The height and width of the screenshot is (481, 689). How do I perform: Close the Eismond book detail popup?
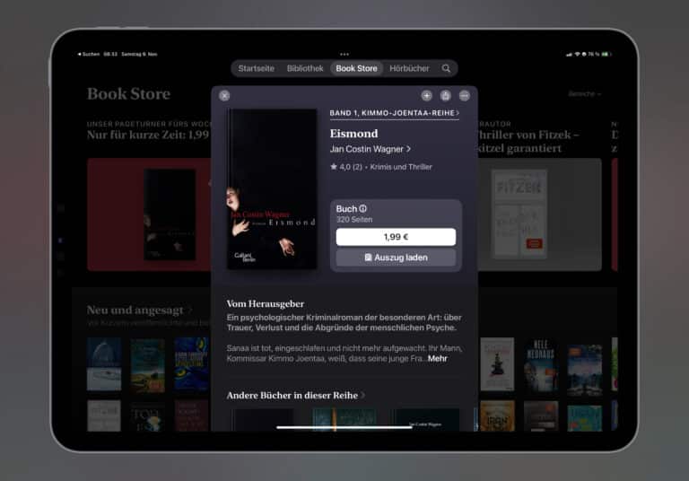pos(224,95)
